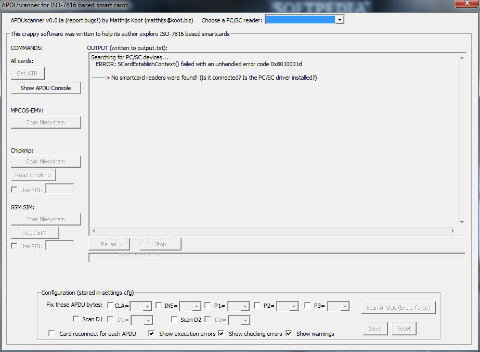The width and height of the screenshot is (480, 352).
Task: Click the Stop button
Action: coord(160,244)
